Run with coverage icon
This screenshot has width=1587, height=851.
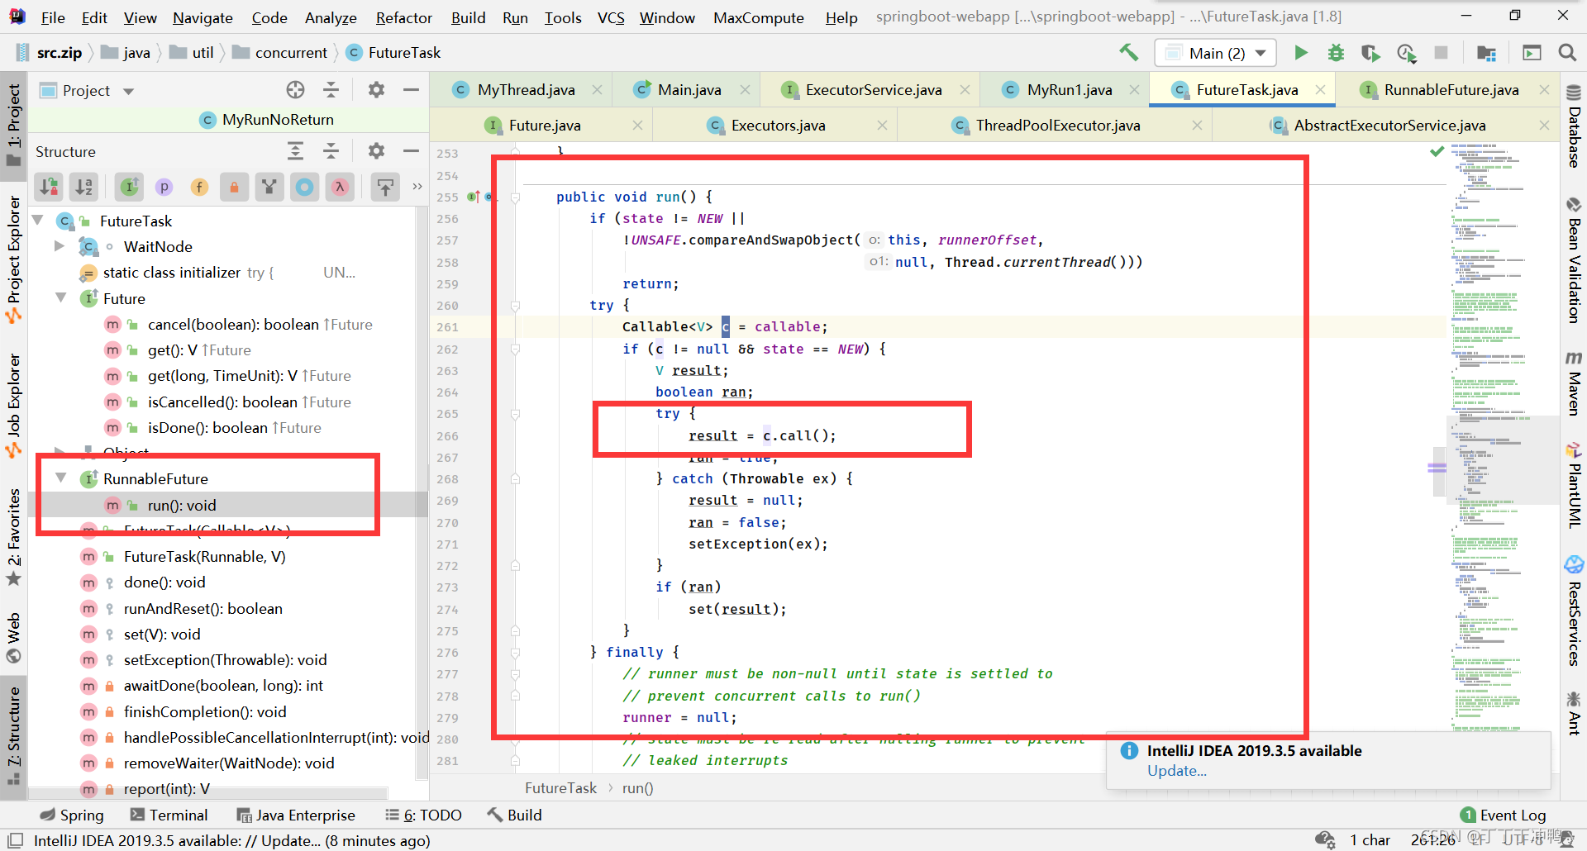point(1370,53)
